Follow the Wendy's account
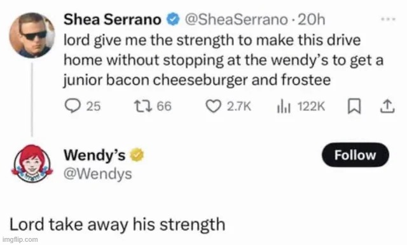Image resolution: width=407 pixels, height=245 pixels. click(355, 155)
